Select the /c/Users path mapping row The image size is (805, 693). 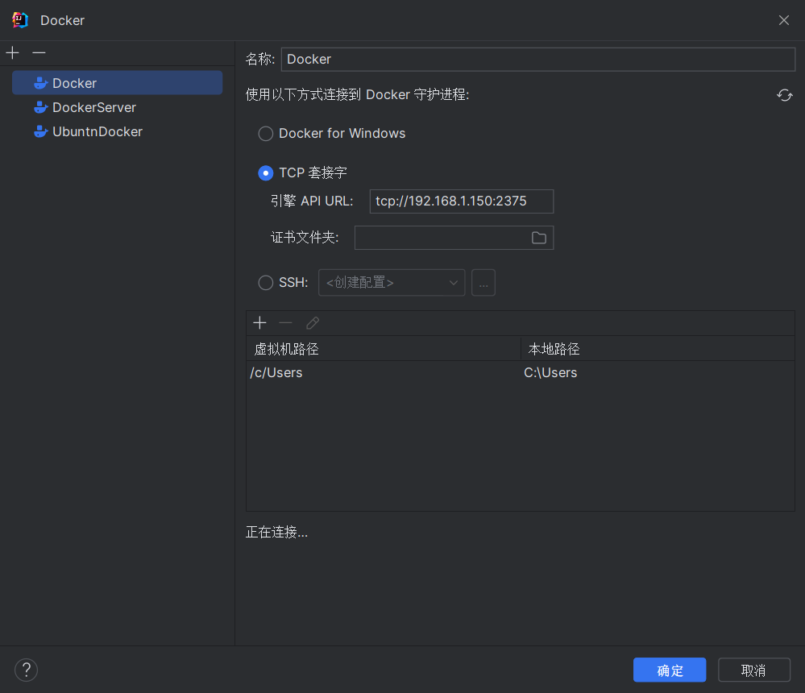(x=384, y=373)
